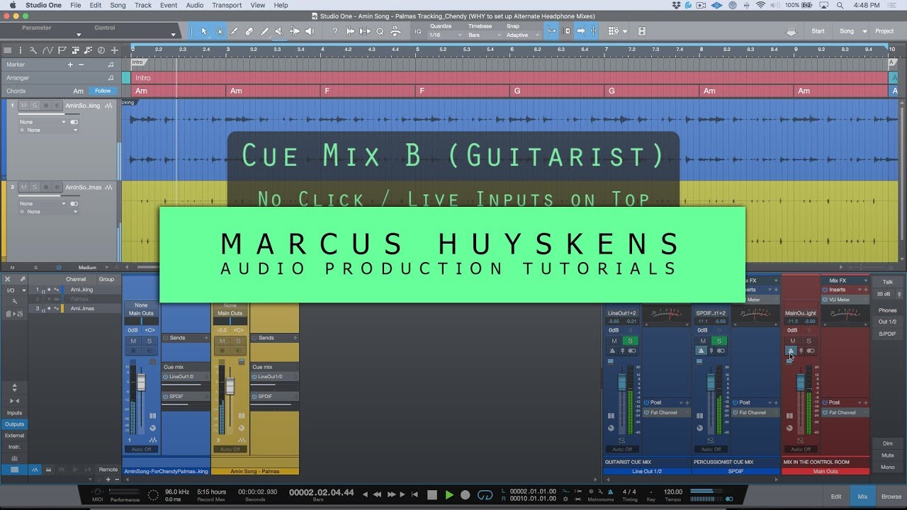Click the question mark help icon
Image resolution: width=907 pixels, height=510 pixels.
point(334,31)
